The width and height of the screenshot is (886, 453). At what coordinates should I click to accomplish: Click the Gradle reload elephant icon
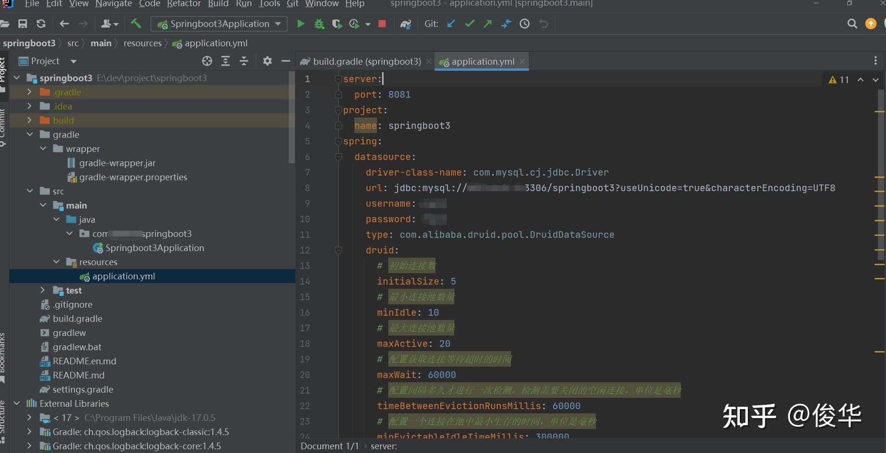pos(406,24)
